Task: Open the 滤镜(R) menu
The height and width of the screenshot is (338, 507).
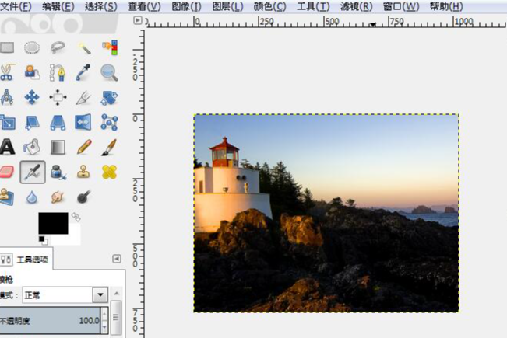Action: [x=355, y=6]
